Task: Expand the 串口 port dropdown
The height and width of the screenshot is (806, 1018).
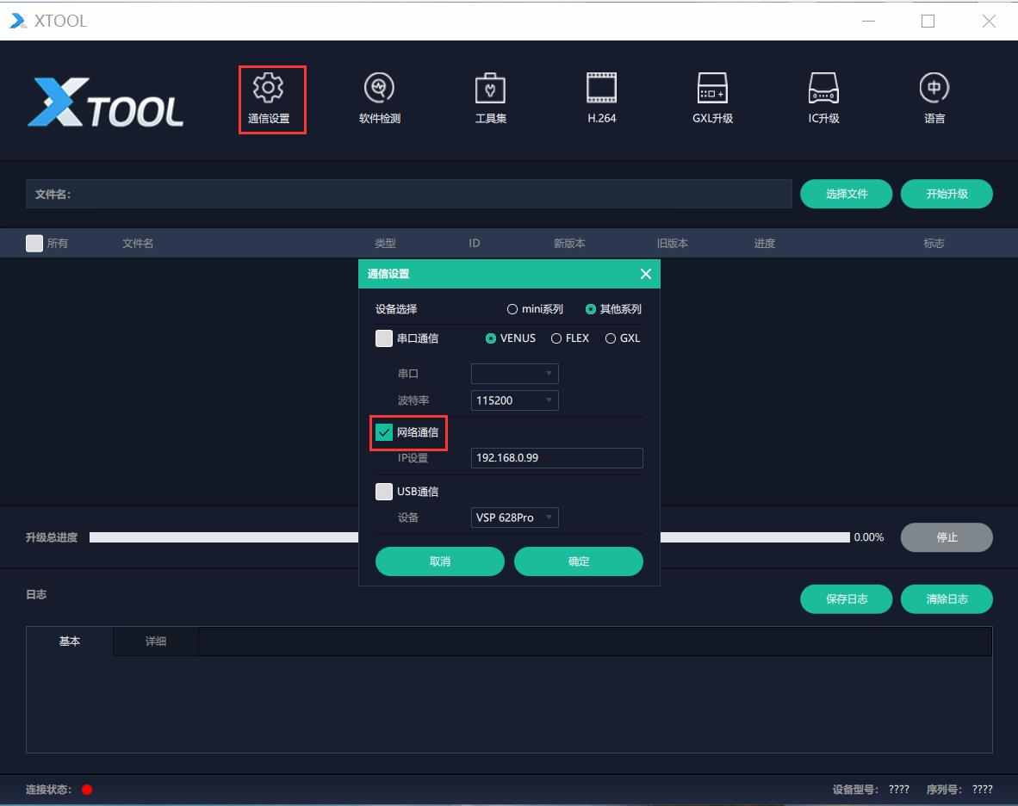Action: point(514,374)
